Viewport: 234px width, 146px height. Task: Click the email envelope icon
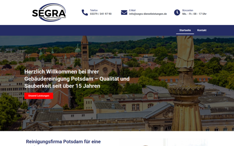tap(124, 12)
